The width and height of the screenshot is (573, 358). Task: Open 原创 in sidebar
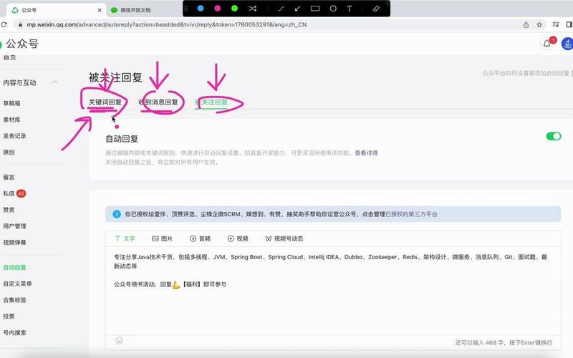[9, 152]
